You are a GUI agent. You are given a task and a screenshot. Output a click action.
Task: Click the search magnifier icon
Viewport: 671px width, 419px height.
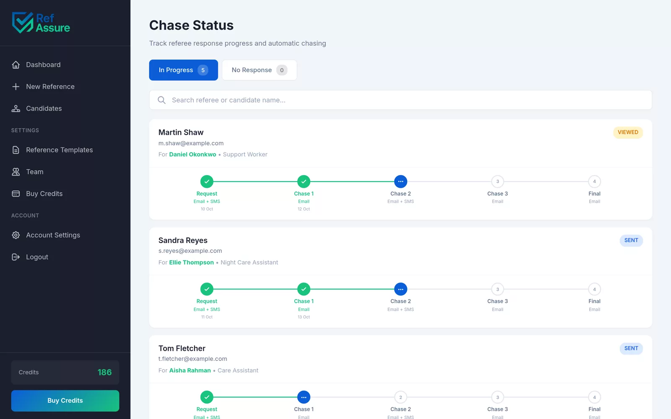click(x=161, y=100)
